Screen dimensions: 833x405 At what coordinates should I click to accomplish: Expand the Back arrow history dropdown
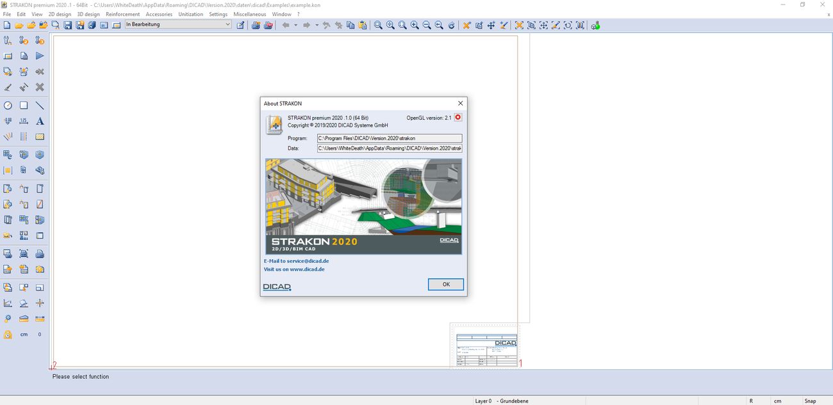[x=296, y=25]
